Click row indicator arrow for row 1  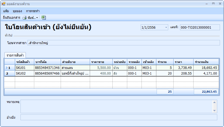coord(7,68)
